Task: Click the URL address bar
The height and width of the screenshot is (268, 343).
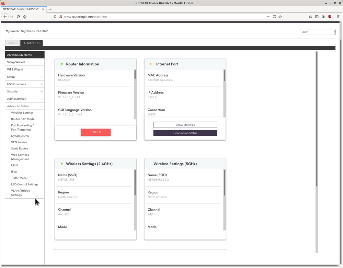Action: click(164, 16)
